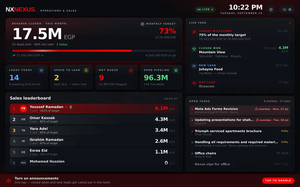Click the green award icon beside Youssef Ramadan

tap(71, 107)
